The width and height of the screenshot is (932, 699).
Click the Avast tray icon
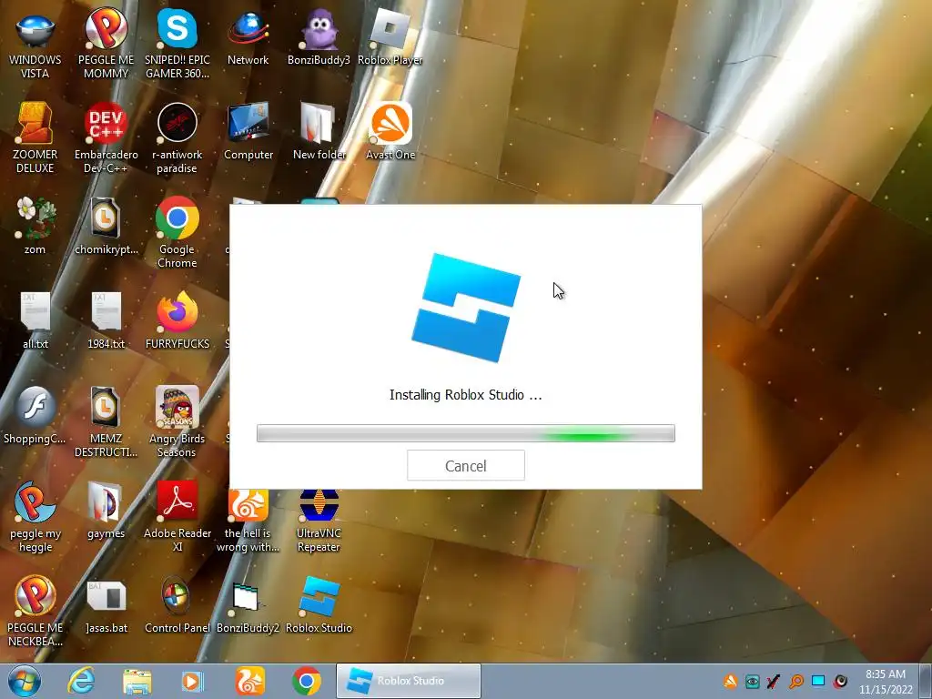click(x=731, y=682)
